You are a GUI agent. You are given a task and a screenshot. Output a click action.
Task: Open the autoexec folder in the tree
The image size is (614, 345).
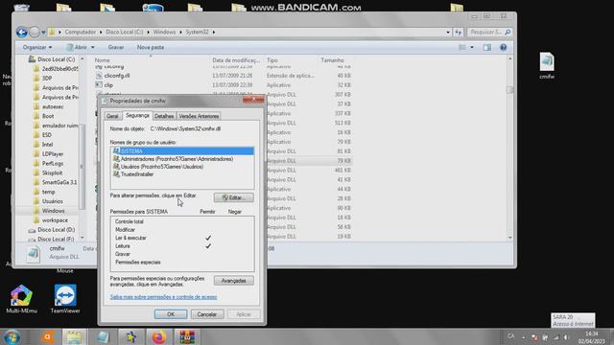click(53, 106)
